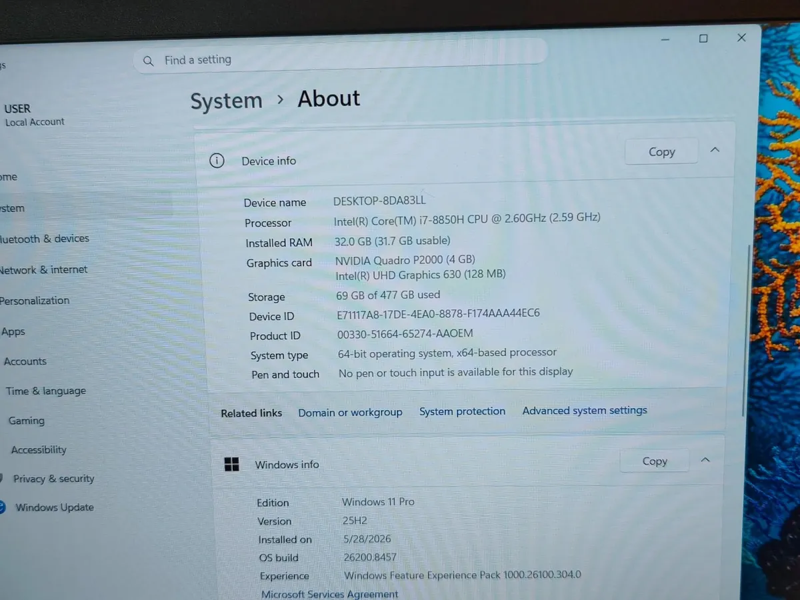Open Bluetooth & devices in sidebar
Image resolution: width=800 pixels, height=600 pixels.
[45, 239]
